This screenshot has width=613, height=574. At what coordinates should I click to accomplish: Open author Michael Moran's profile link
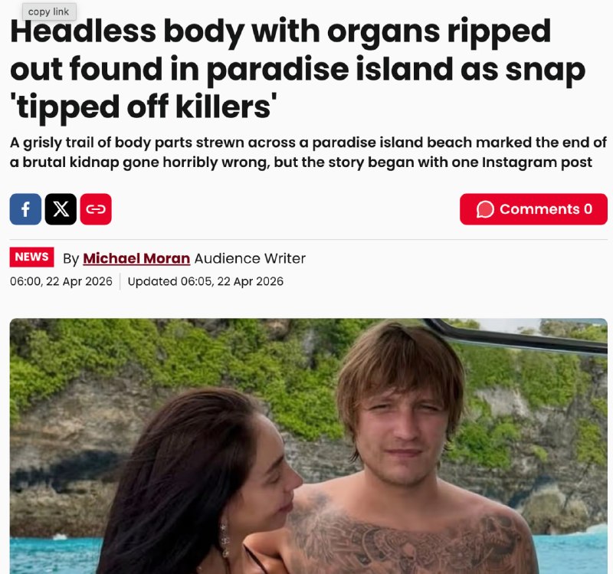[x=136, y=258]
